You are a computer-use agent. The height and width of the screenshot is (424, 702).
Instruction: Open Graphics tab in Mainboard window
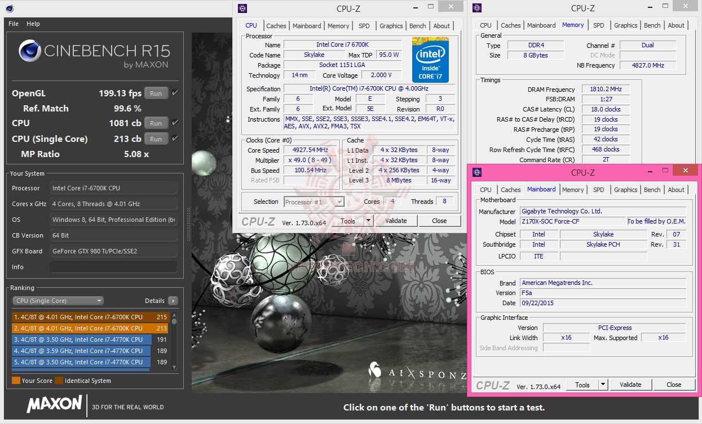[626, 190]
